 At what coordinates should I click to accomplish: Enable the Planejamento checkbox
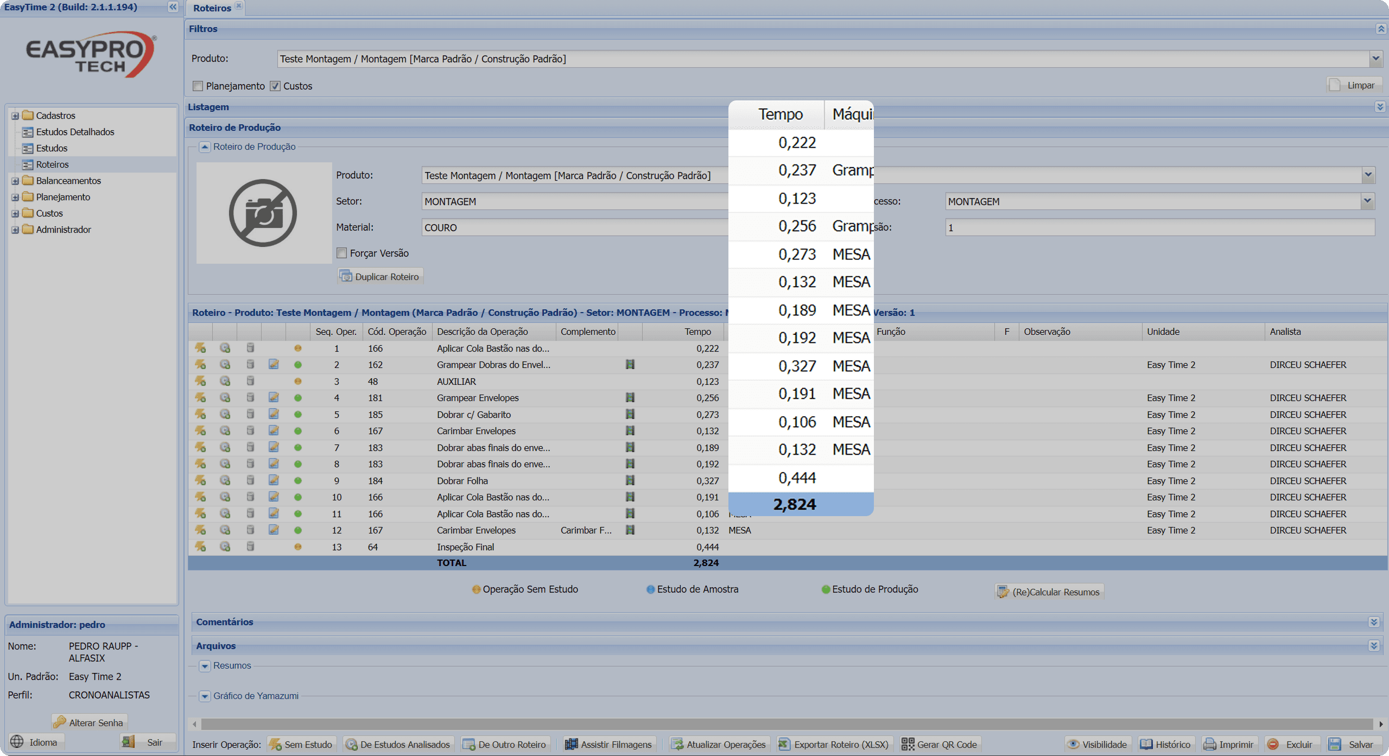click(x=198, y=86)
